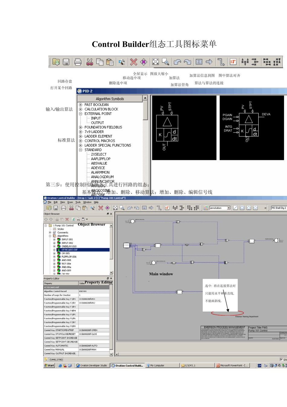Close the Object Browser panel
The width and height of the screenshot is (287, 407).
coord(111,214)
